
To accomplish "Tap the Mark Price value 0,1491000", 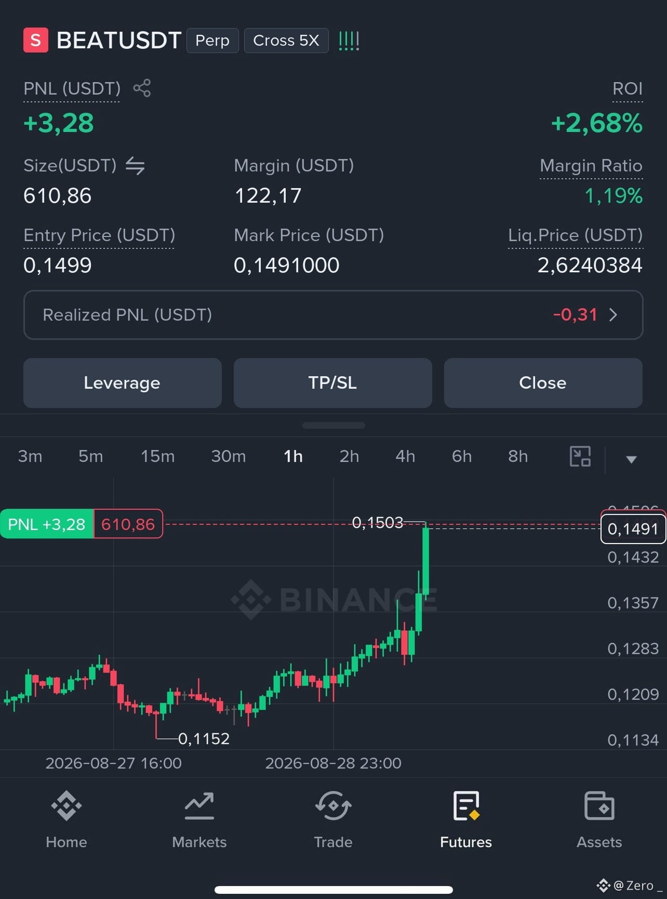I will click(287, 266).
